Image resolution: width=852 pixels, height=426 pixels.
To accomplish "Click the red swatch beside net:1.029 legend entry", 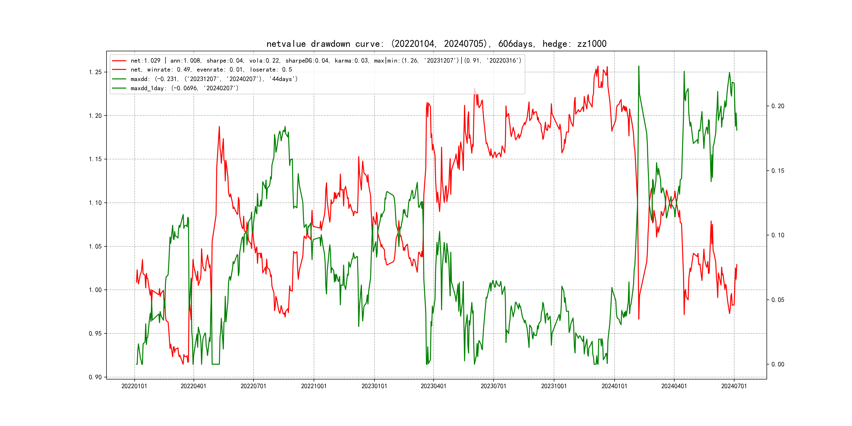I will 119,61.
